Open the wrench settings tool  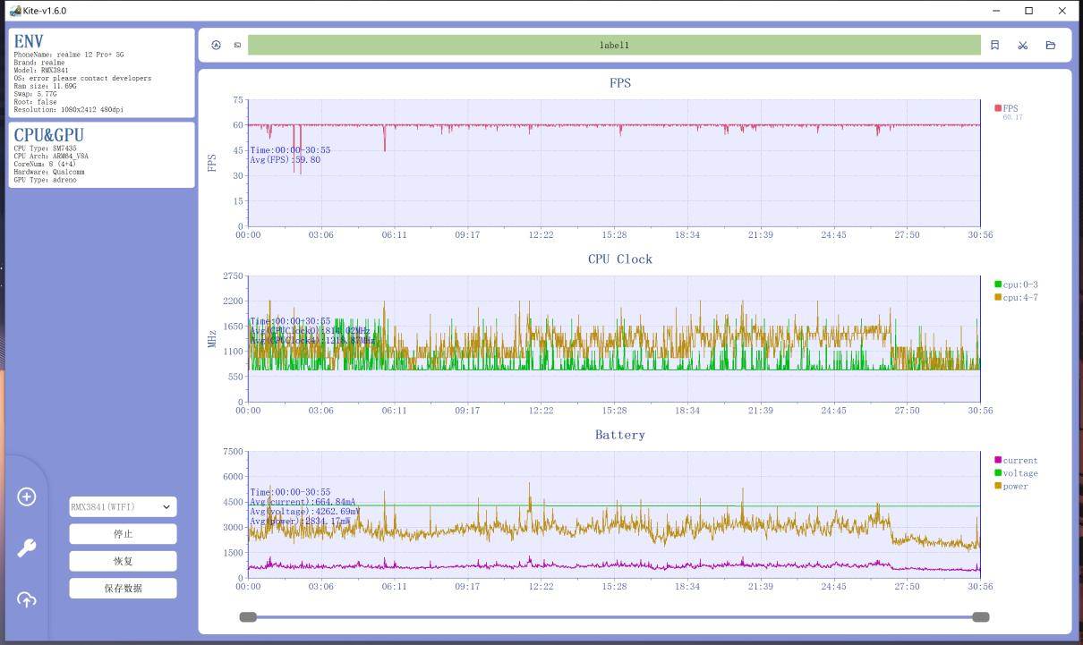tap(27, 548)
